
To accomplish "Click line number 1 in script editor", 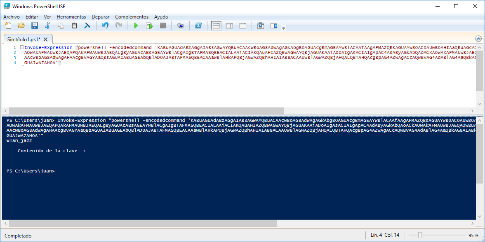I will tap(14, 48).
